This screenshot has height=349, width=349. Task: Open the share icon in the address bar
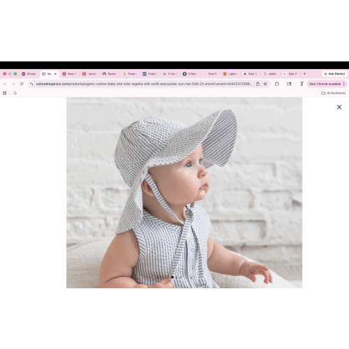(x=258, y=84)
